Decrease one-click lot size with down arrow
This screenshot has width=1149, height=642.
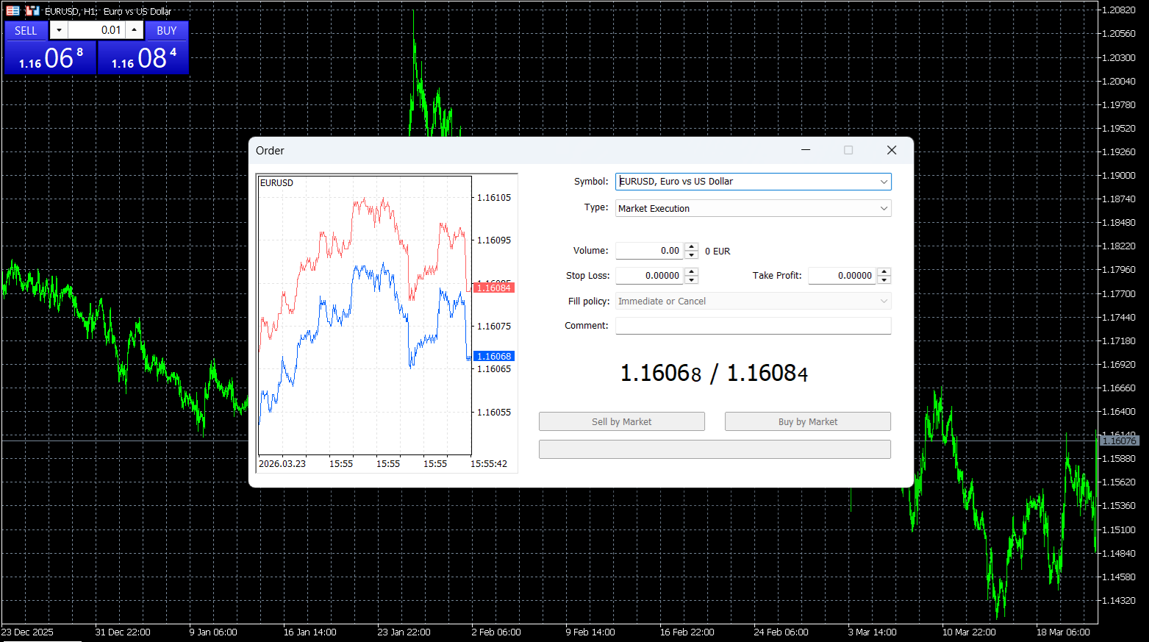(x=59, y=30)
